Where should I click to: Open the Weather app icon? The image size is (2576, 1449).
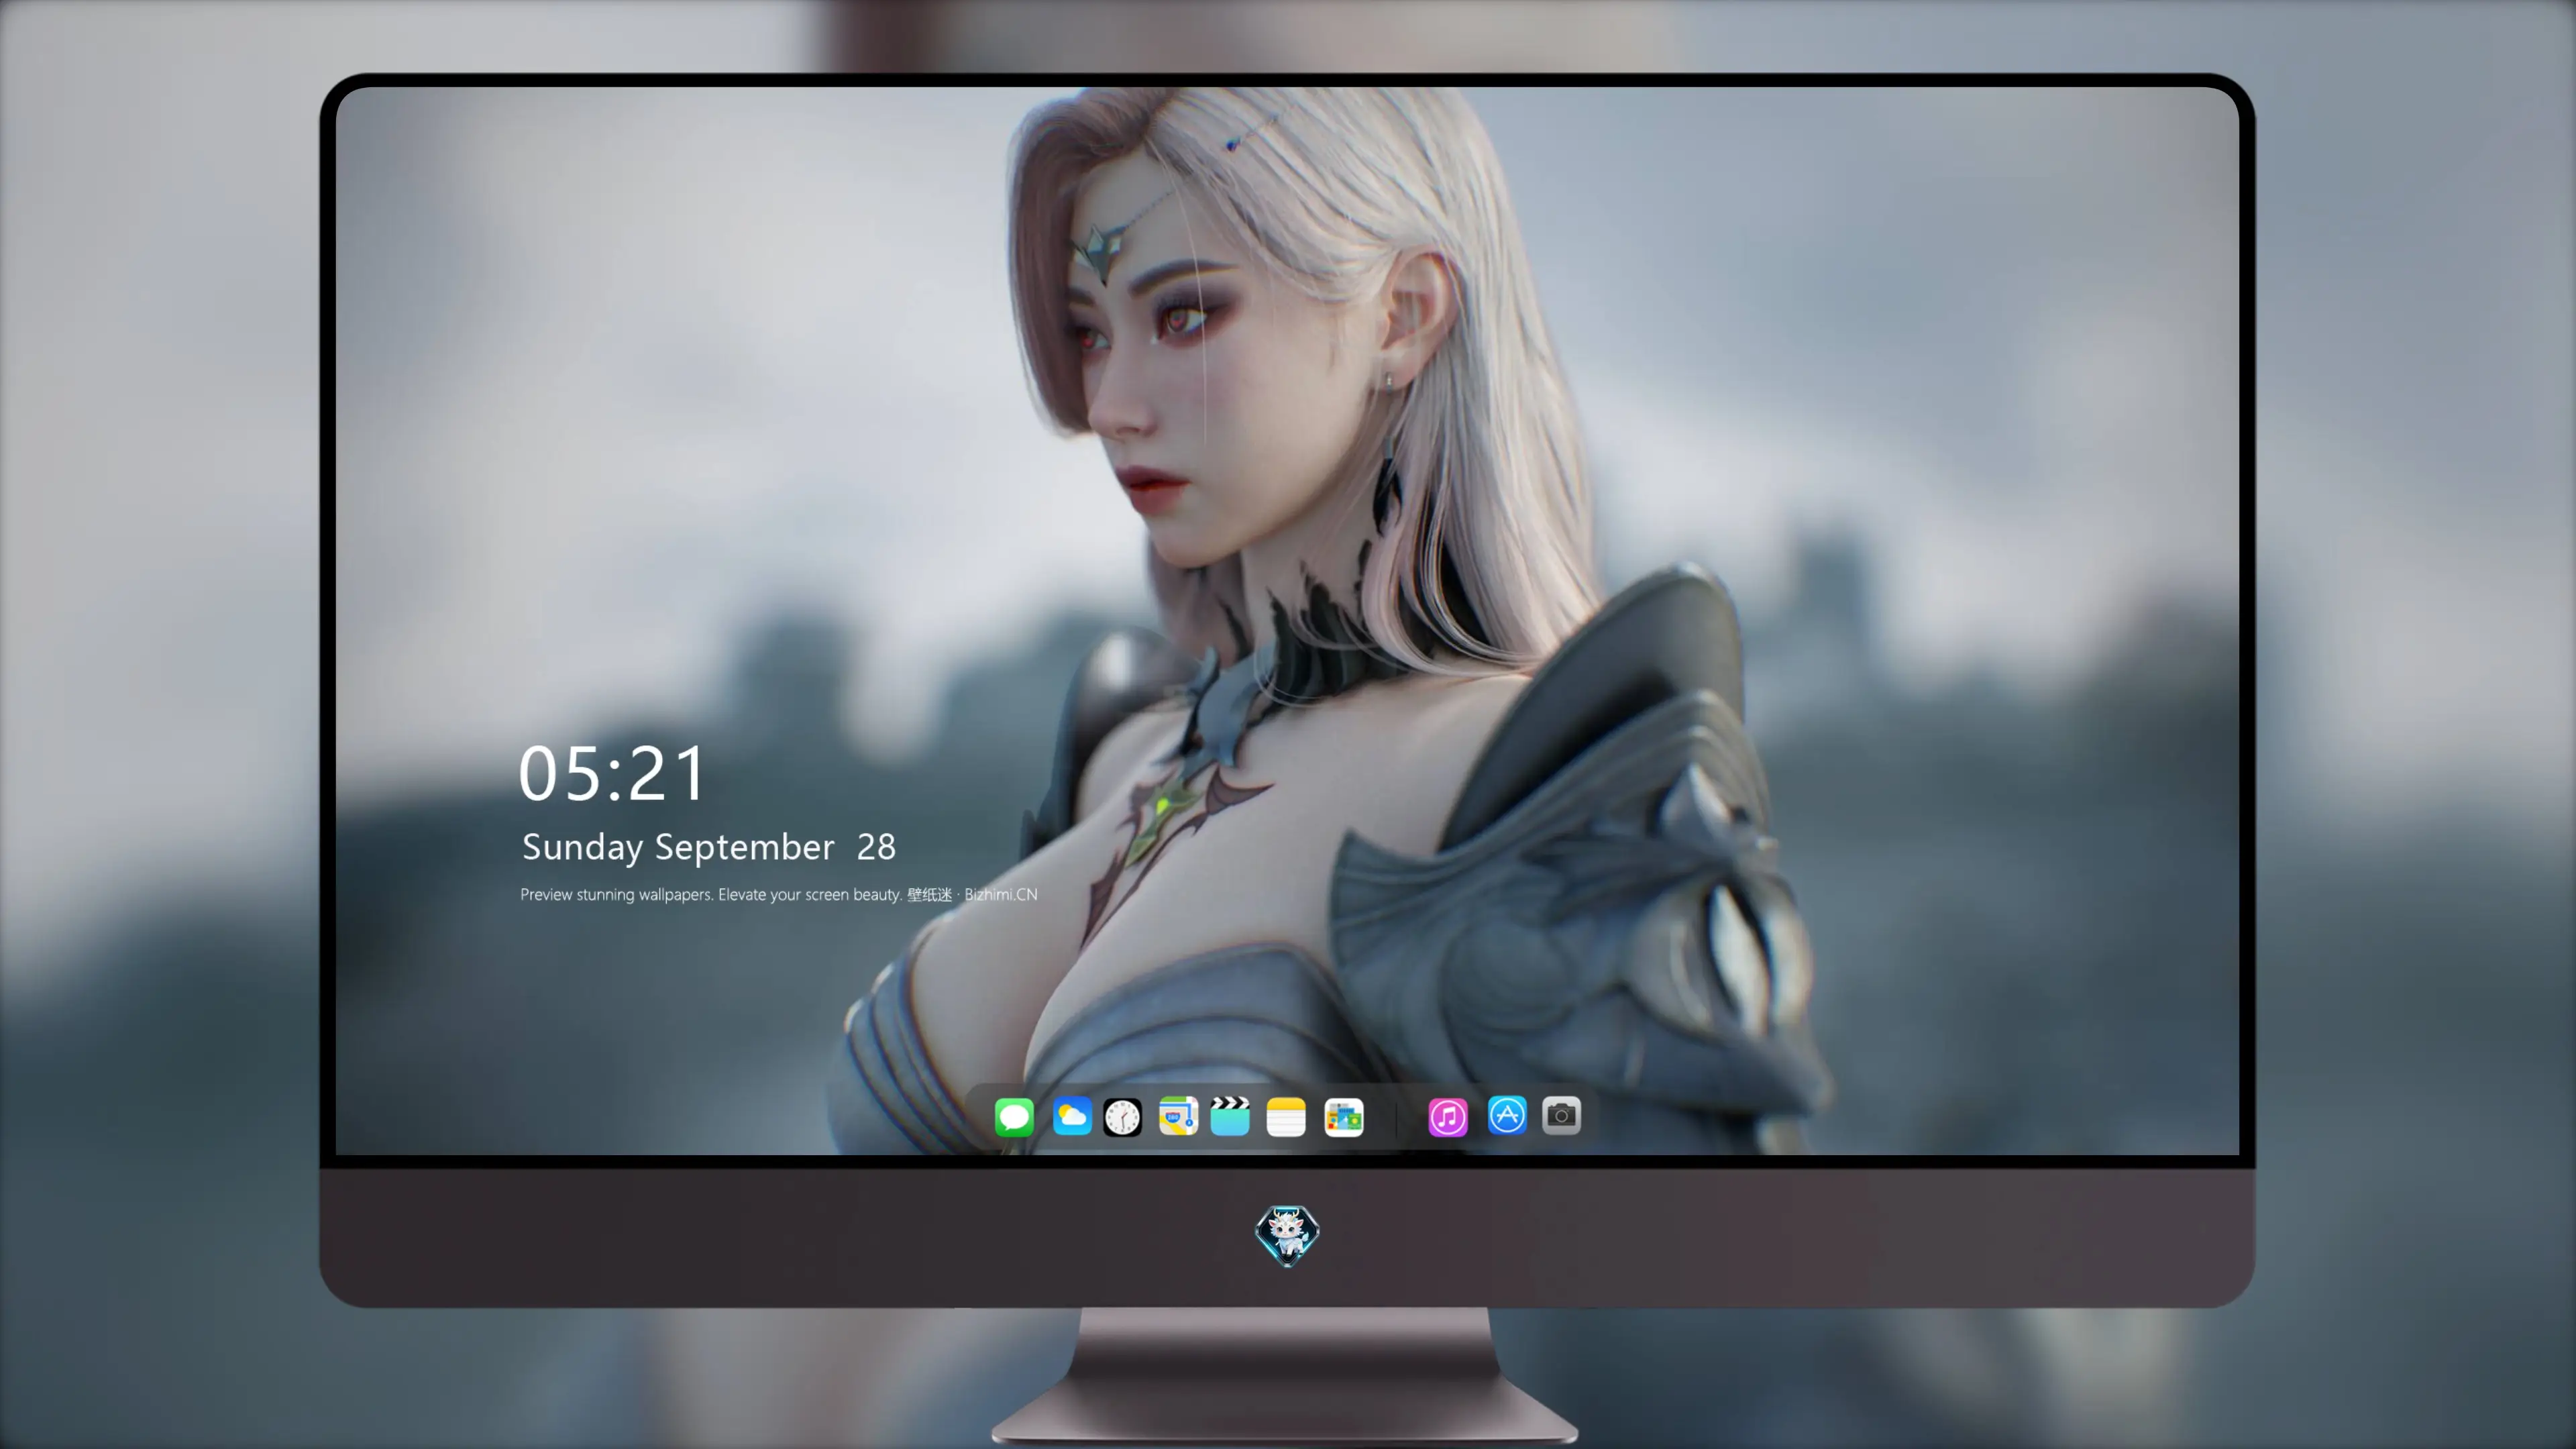[x=1072, y=1116]
